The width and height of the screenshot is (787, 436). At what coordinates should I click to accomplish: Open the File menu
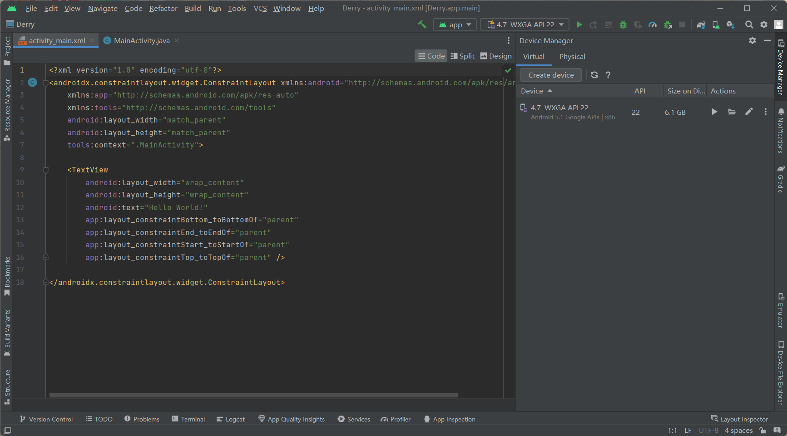point(31,8)
